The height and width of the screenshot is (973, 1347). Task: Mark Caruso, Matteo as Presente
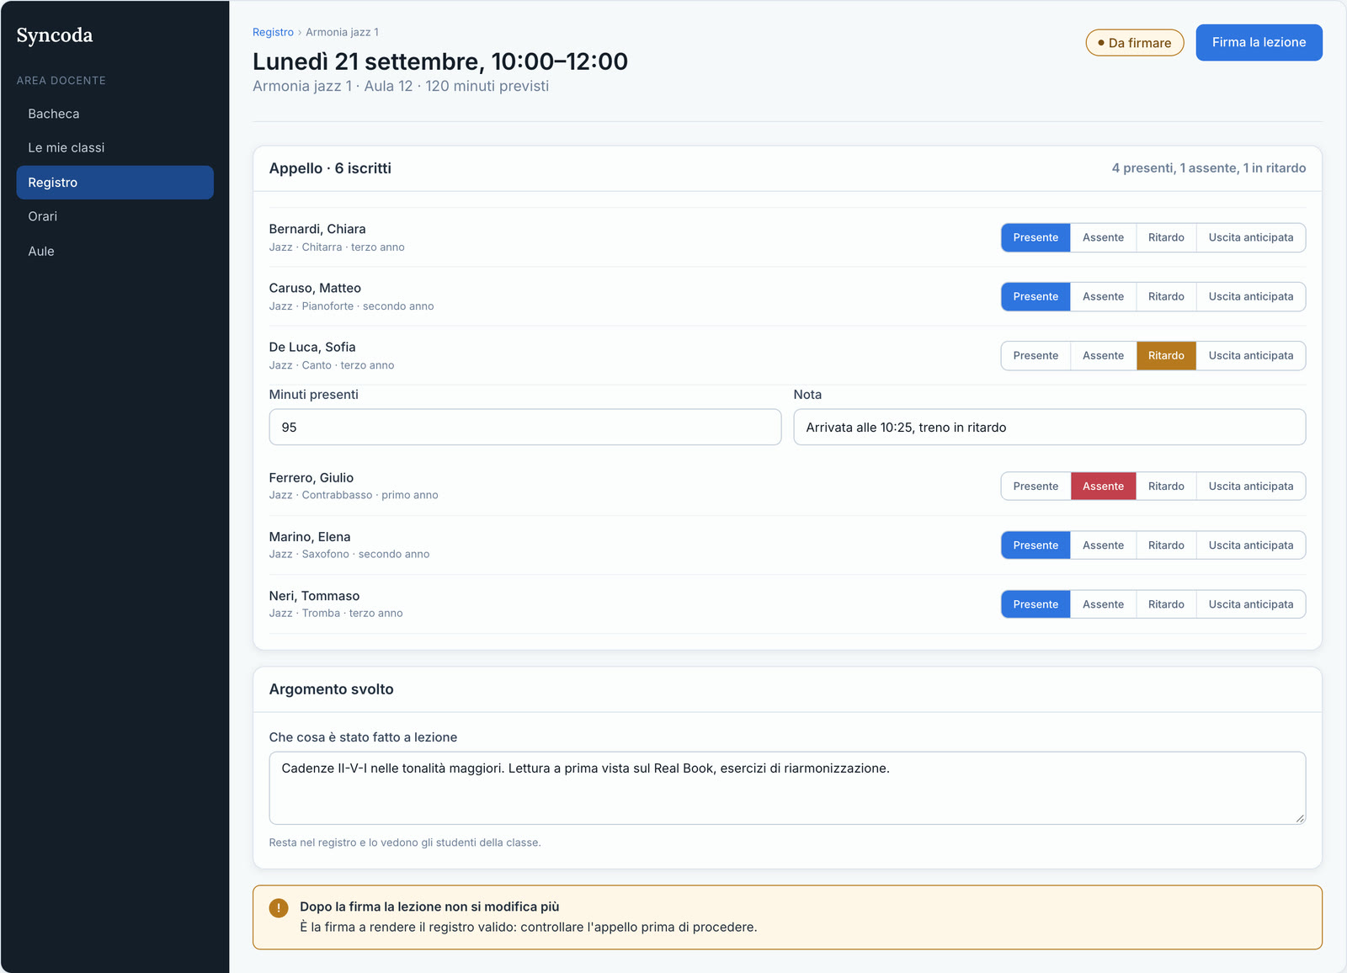click(x=1036, y=296)
